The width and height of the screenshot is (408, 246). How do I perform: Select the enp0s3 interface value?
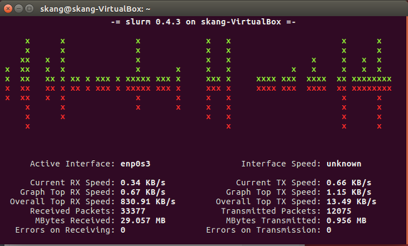pyautogui.click(x=136, y=164)
